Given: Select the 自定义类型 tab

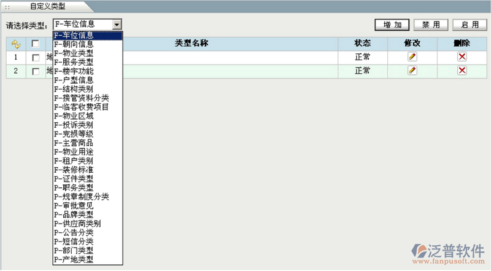Looking at the screenshot, I should [48, 6].
